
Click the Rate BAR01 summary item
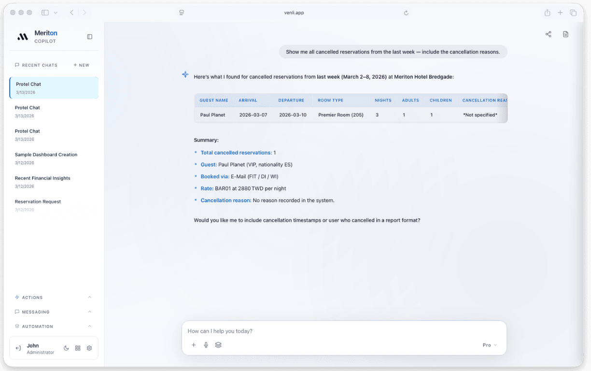(x=243, y=188)
